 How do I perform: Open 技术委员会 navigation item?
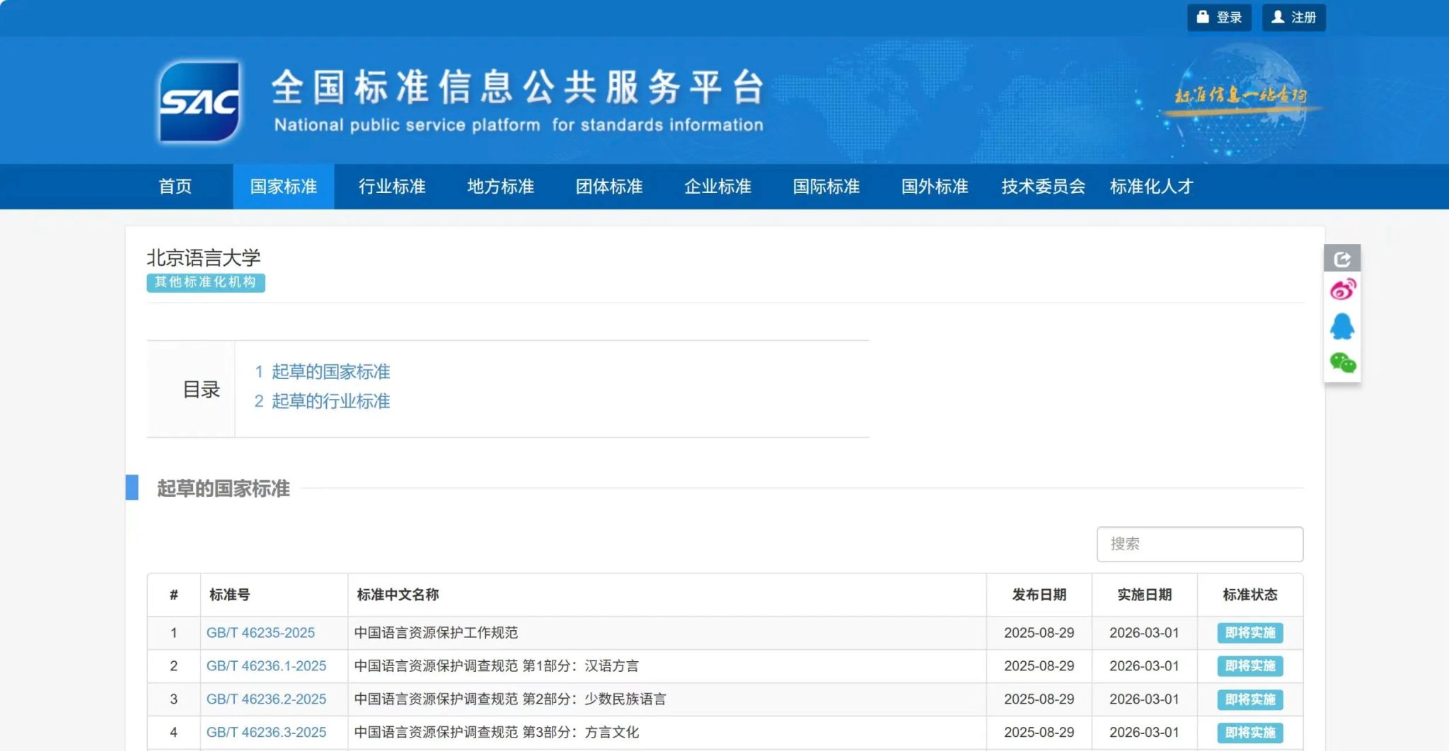[1043, 187]
